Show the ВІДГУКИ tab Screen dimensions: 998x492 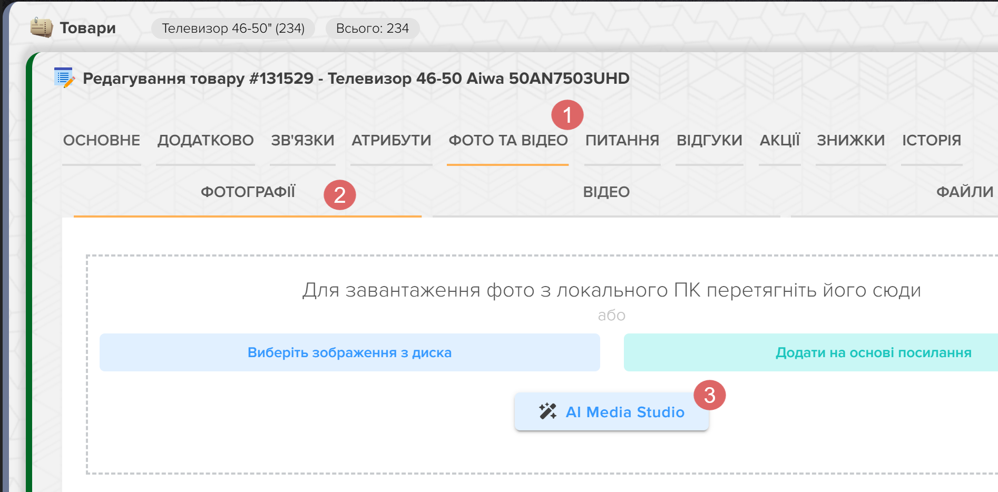[x=709, y=140]
